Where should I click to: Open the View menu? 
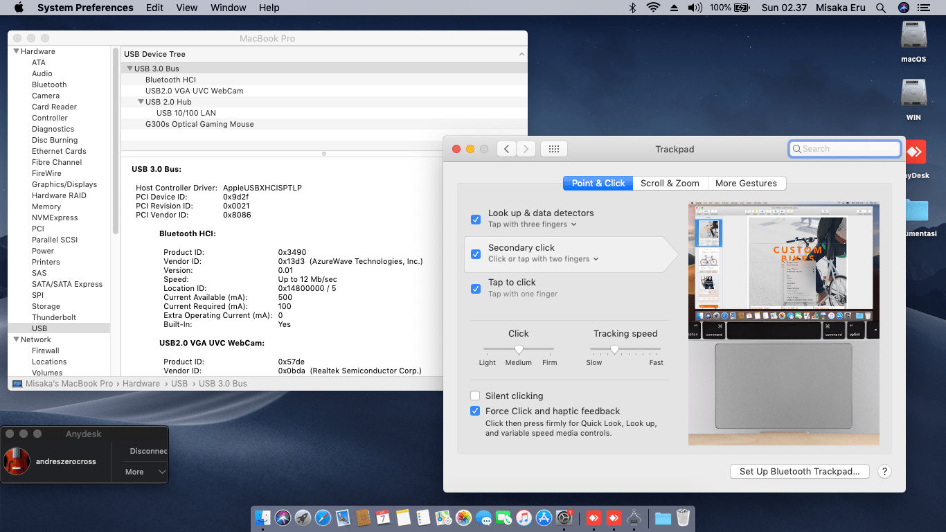(x=187, y=8)
